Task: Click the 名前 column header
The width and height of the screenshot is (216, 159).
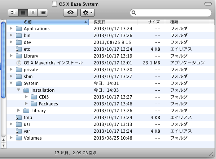Action: click(x=47, y=22)
